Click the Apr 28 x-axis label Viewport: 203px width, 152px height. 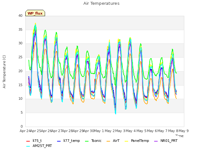pos(67,131)
